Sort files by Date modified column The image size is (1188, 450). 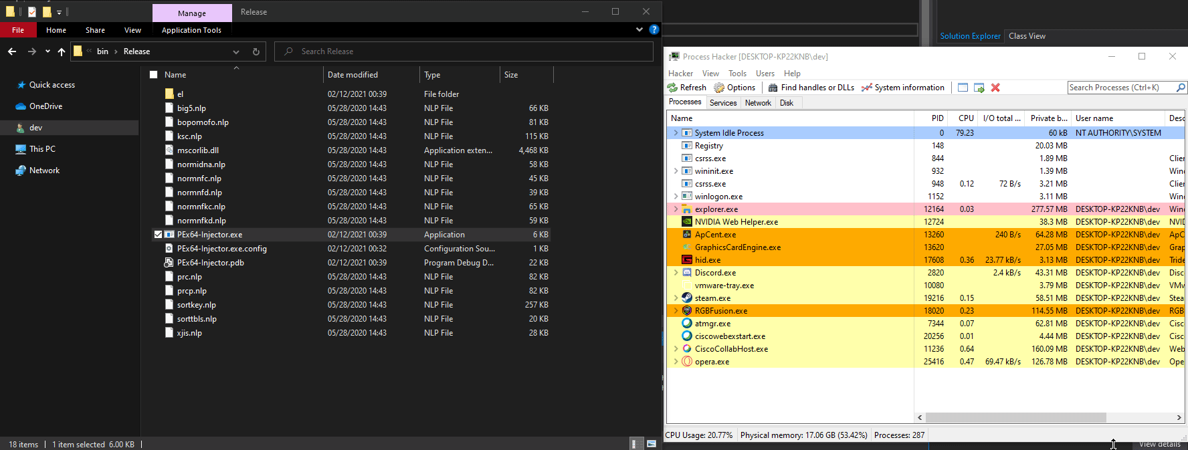pos(371,75)
